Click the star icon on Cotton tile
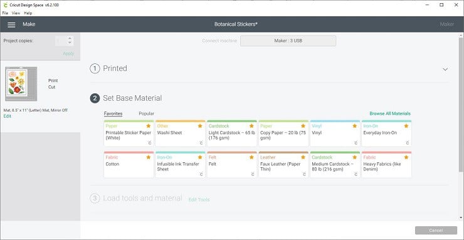This screenshot has height=240, width=464. point(149,157)
